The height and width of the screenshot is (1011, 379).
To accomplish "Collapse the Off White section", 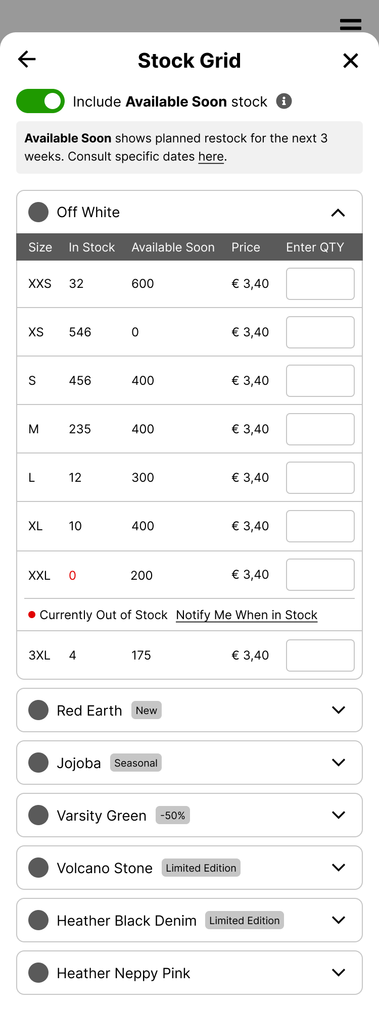I will tap(338, 213).
